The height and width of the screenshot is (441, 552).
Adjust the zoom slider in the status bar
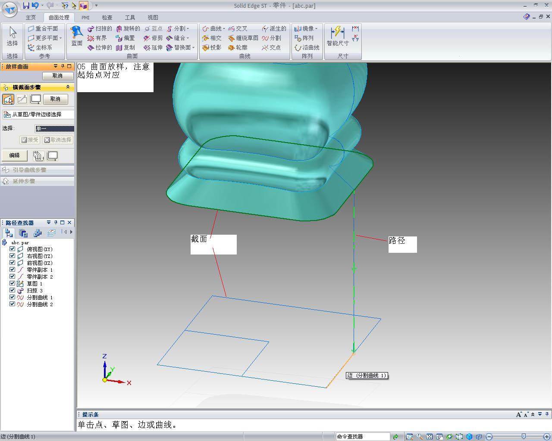[x=524, y=437]
